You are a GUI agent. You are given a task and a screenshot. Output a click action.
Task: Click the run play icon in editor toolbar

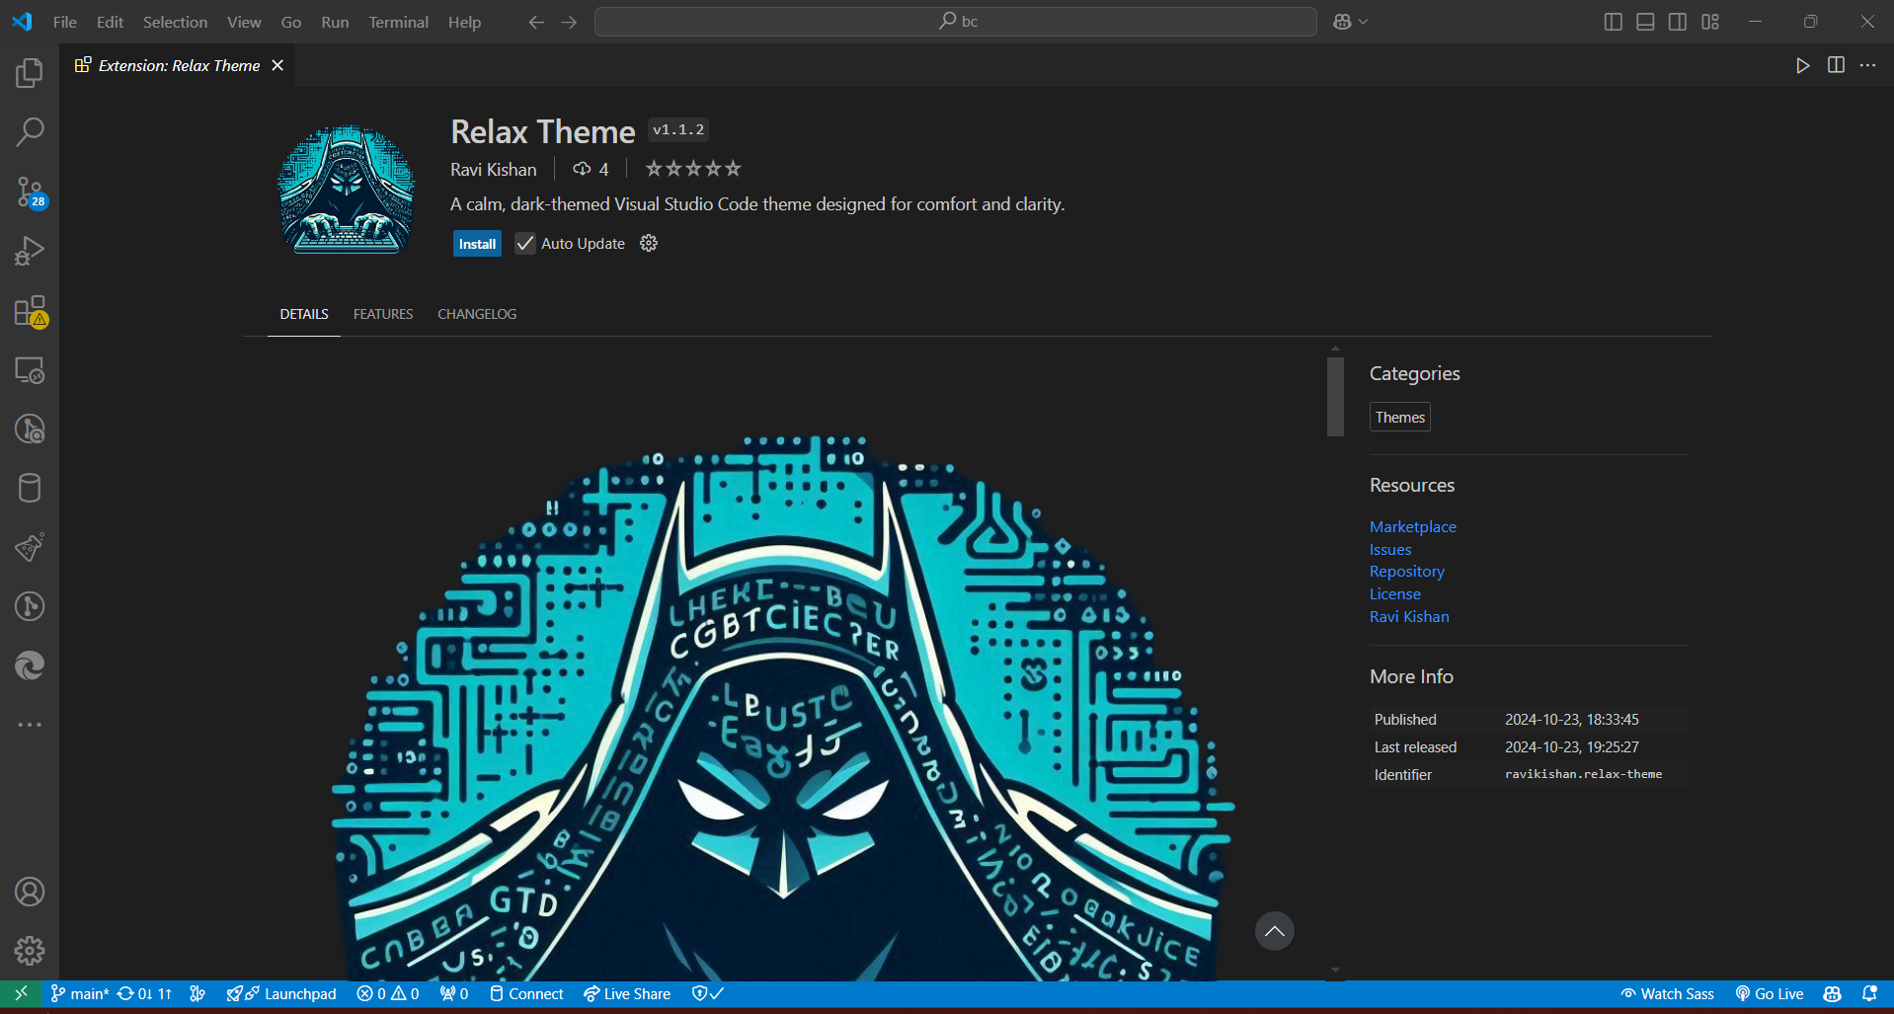coord(1802,65)
